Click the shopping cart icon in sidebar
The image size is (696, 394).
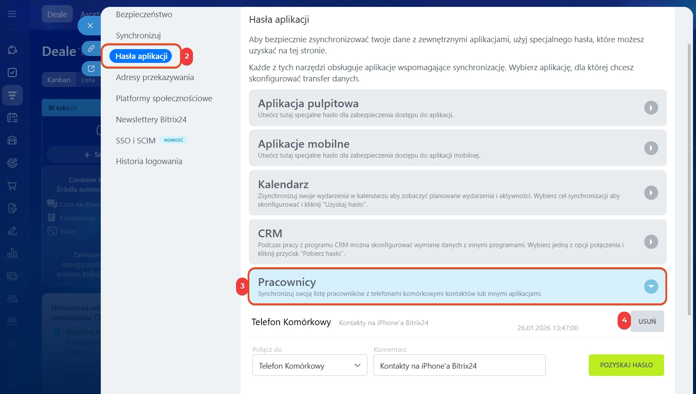tap(12, 186)
